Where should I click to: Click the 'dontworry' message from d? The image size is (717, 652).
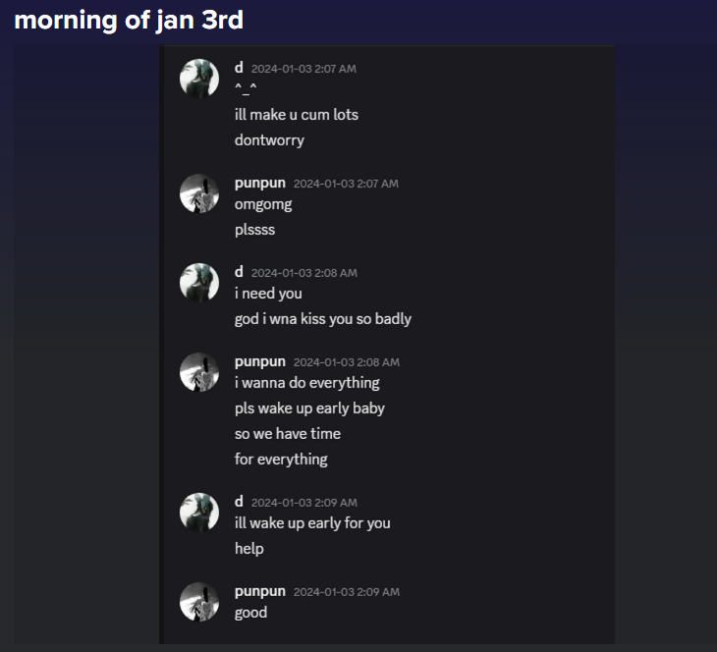tap(269, 139)
